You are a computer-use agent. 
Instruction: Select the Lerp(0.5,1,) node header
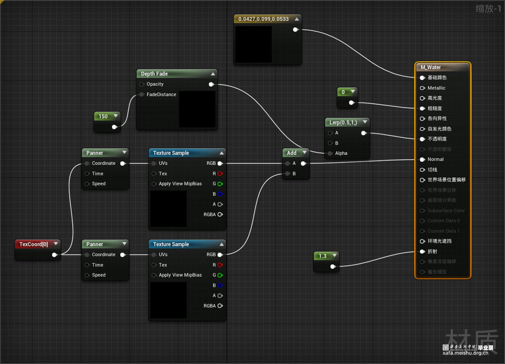click(343, 122)
